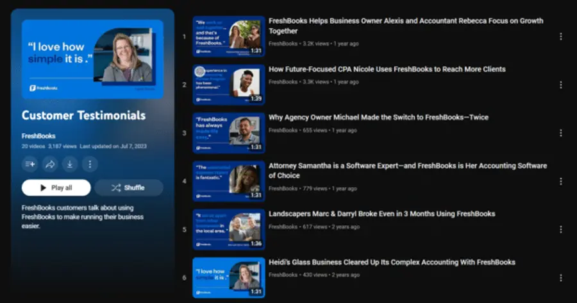Click FreshBooks channel name under Heidi's Glass video
This screenshot has width=577, height=303.
[x=283, y=275]
